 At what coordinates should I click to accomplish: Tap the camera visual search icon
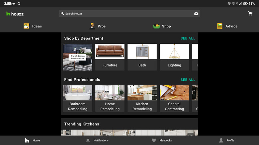click(x=196, y=14)
